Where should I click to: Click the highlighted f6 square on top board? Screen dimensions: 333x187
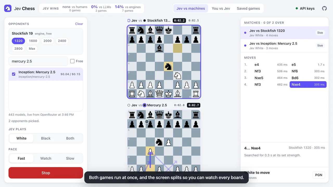coord(177,48)
